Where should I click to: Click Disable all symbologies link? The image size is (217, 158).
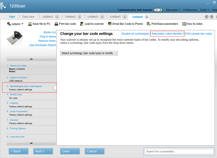pyautogui.click(x=135, y=34)
